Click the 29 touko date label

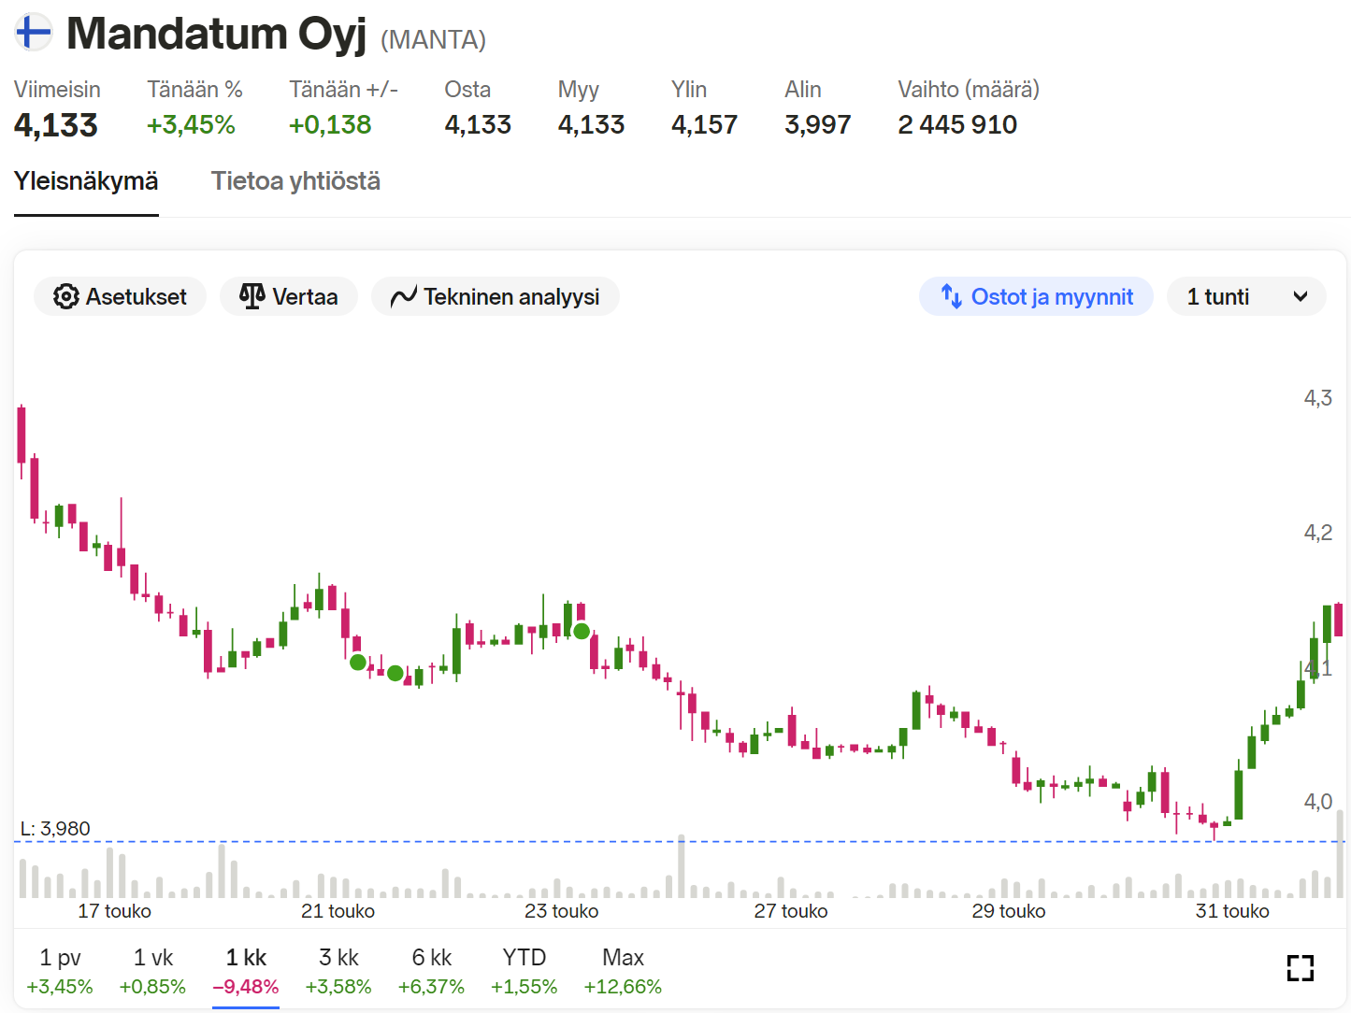point(1009,911)
